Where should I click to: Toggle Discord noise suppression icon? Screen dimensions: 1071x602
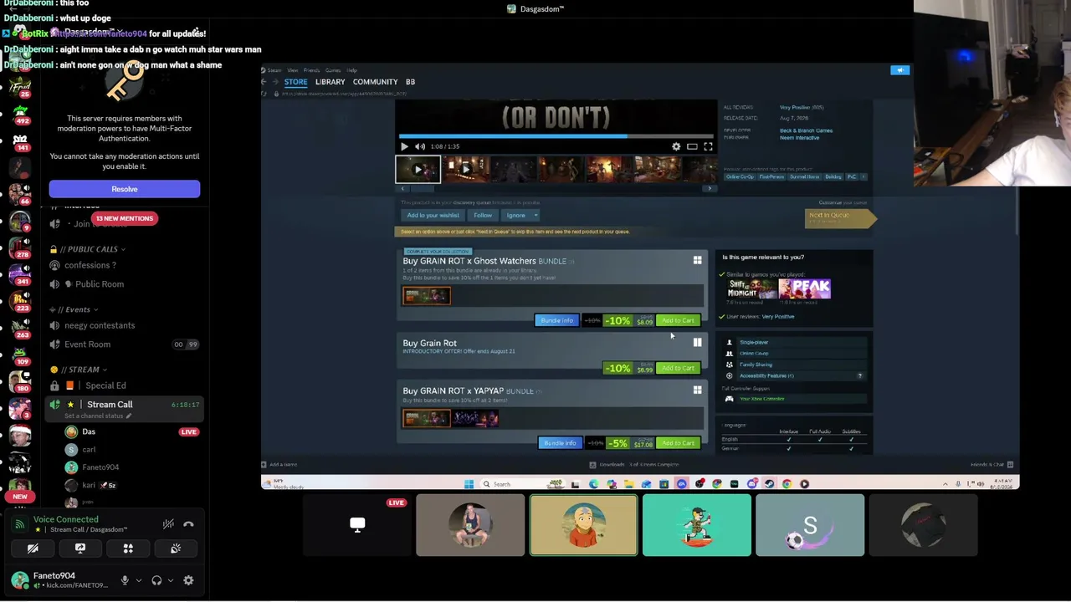(168, 524)
